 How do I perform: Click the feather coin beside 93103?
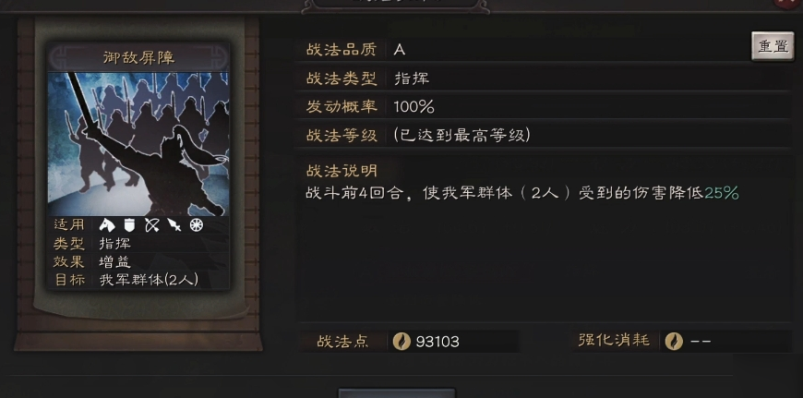(401, 341)
